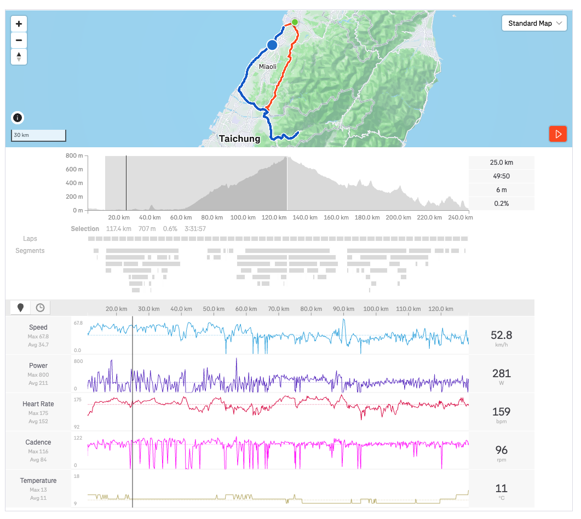Switch chart axis to distance pin icon

(21, 308)
